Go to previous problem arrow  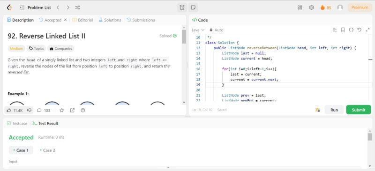(x=58, y=7)
